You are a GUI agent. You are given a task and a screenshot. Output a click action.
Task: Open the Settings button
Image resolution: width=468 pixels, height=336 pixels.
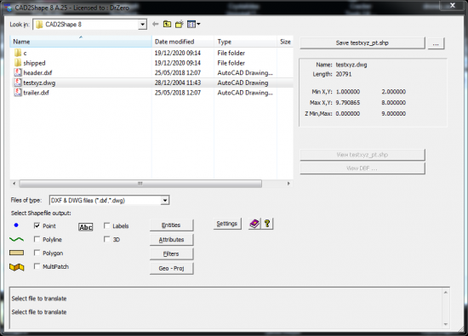[227, 224]
